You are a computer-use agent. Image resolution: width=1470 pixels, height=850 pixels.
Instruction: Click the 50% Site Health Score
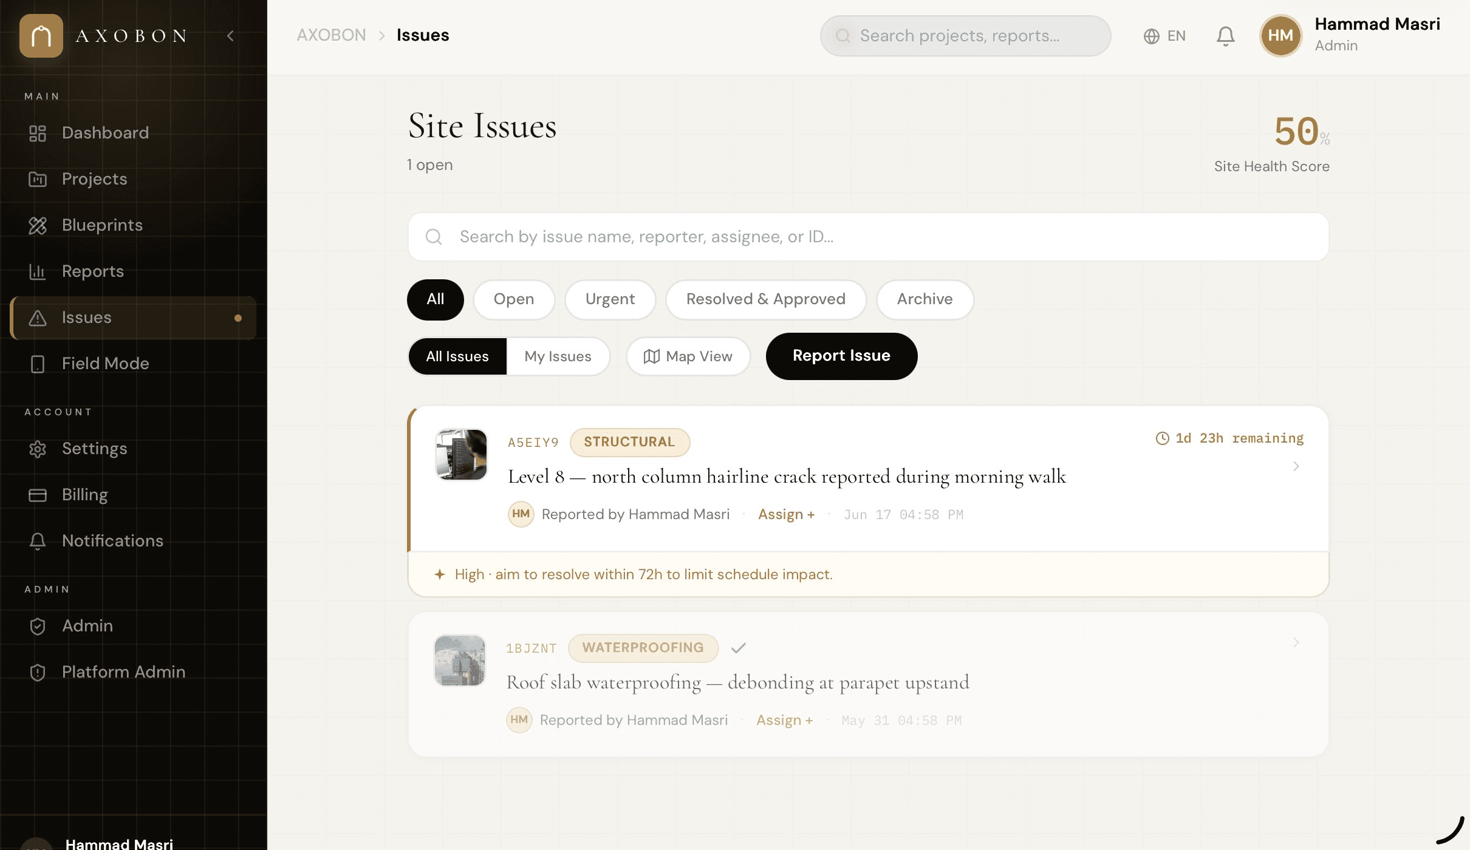[x=1272, y=143]
